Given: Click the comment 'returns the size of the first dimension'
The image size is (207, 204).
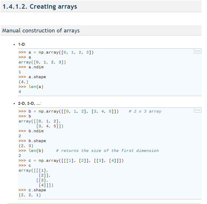Looking at the screenshot, I should pos(110,151).
